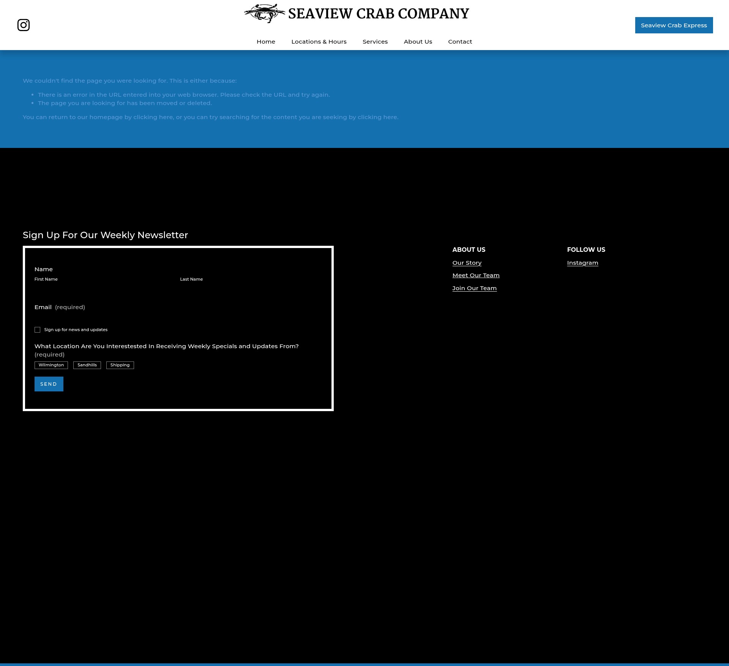The width and height of the screenshot is (729, 666).
Task: Open the Join Our Team link
Action: coord(475,288)
